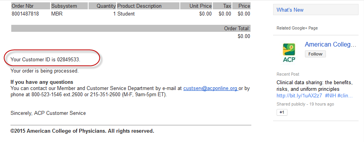Viewport: 364px width, 142px height.
Task: Click order number 8001487818
Action: pos(25,14)
